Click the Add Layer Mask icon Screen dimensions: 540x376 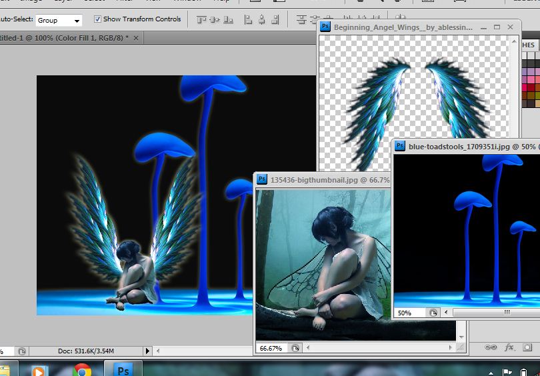pyautogui.click(x=527, y=347)
